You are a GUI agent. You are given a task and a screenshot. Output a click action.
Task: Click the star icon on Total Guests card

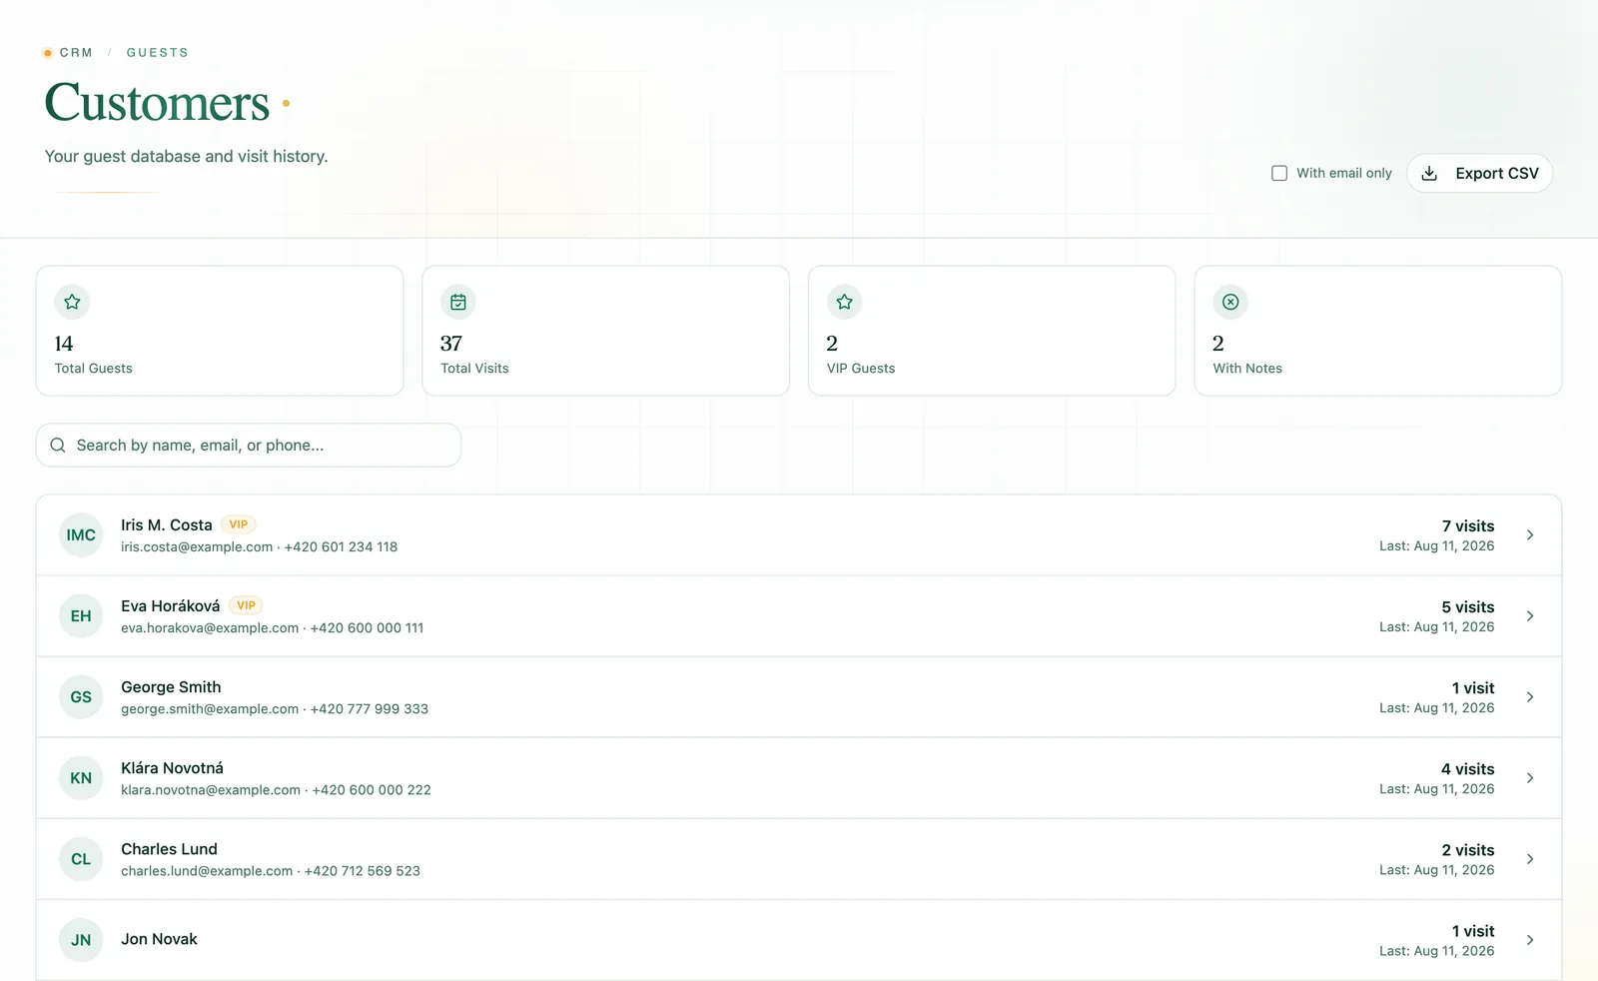click(x=72, y=302)
